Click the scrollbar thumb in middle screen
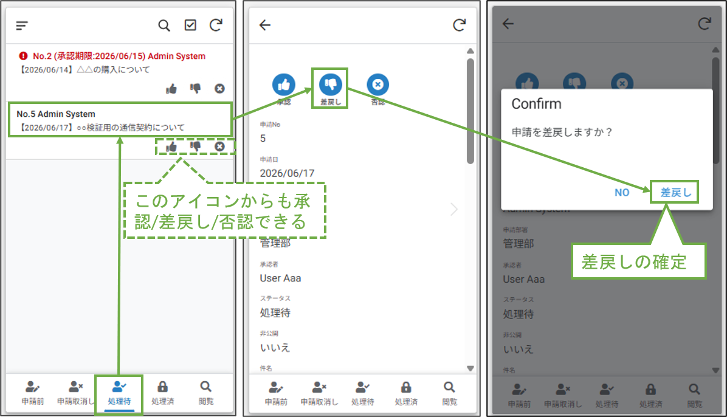 [x=470, y=111]
